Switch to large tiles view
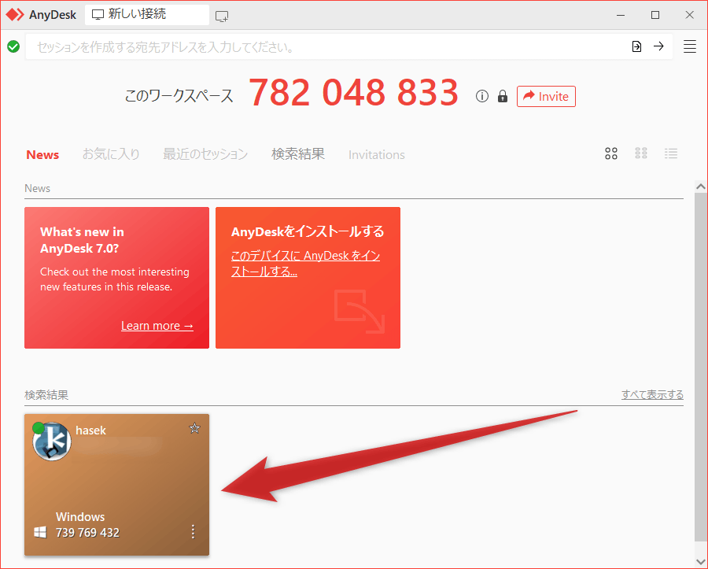 [611, 153]
